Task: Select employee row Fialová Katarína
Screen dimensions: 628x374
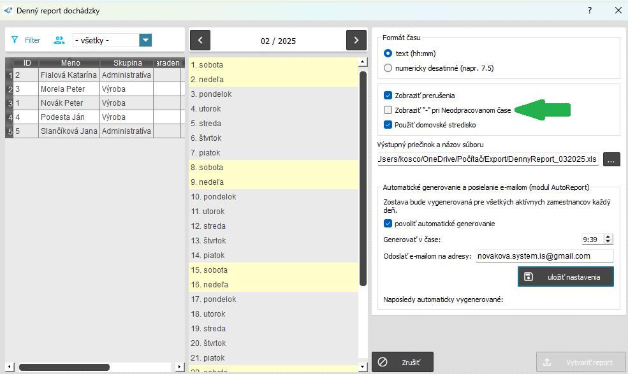Action: [x=68, y=75]
